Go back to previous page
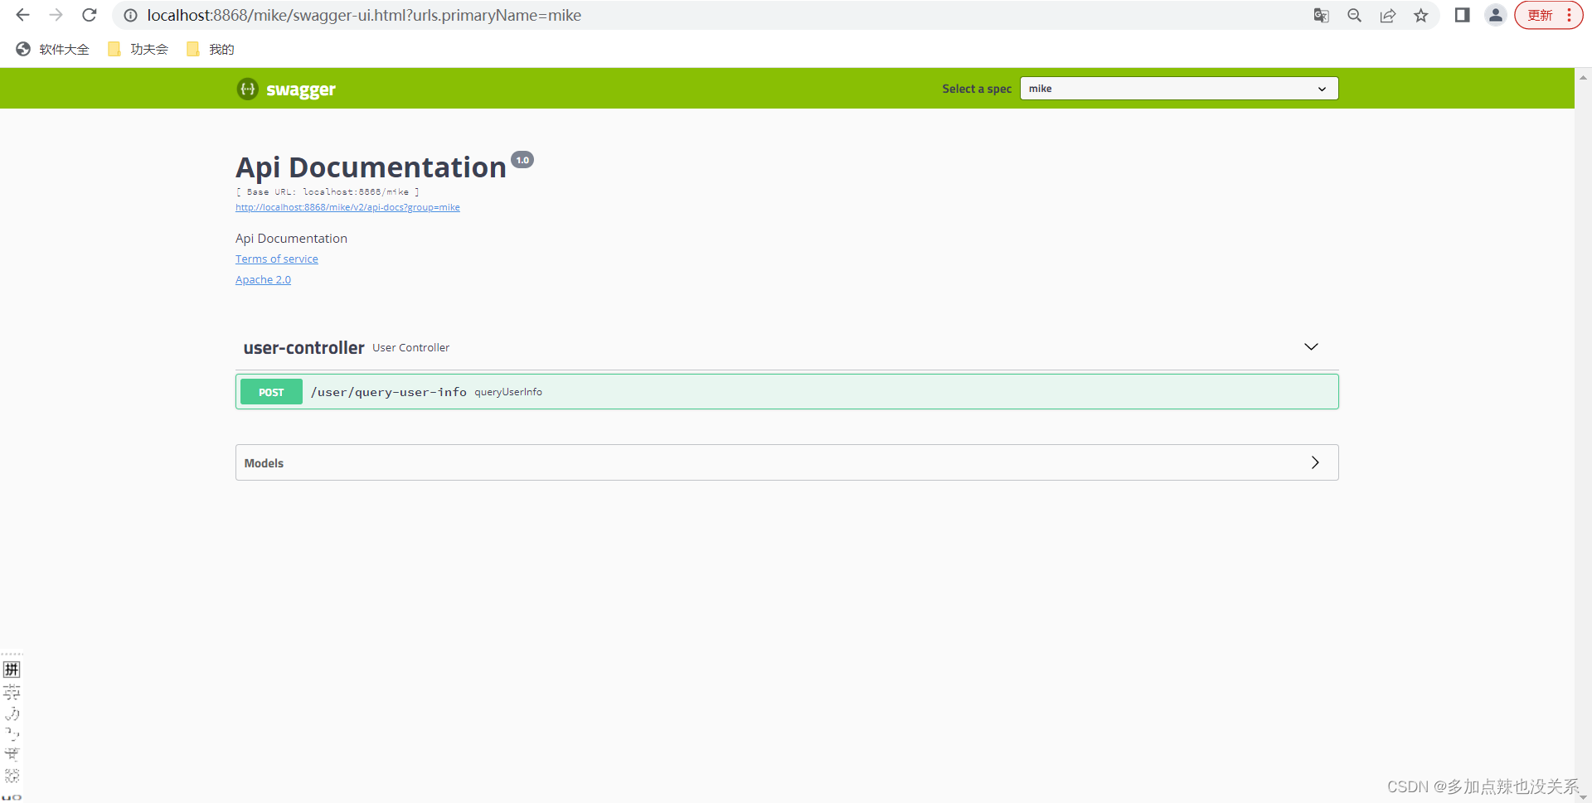The image size is (1592, 803). [x=22, y=15]
